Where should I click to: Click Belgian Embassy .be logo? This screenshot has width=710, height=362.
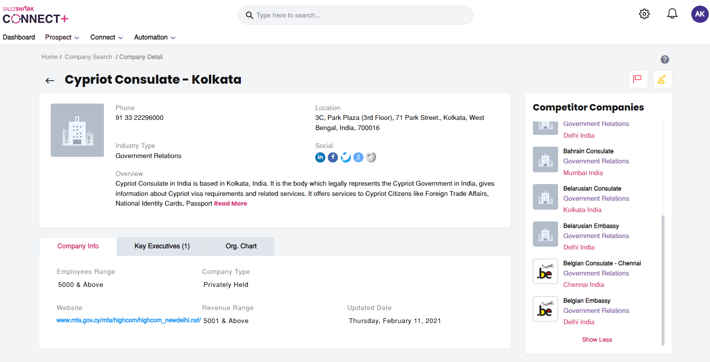point(545,309)
